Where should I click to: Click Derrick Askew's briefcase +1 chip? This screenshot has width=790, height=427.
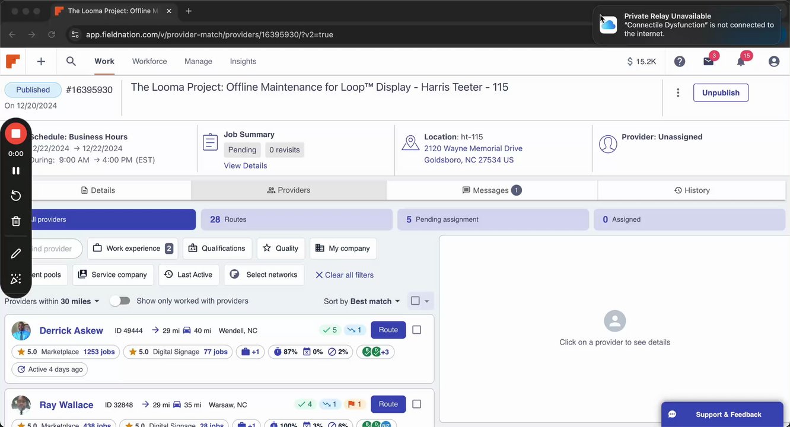tap(250, 352)
